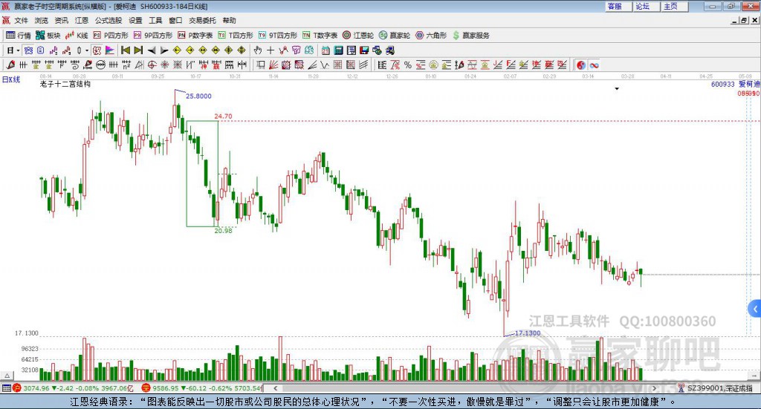Open the 行情 quotes view

click(18, 36)
